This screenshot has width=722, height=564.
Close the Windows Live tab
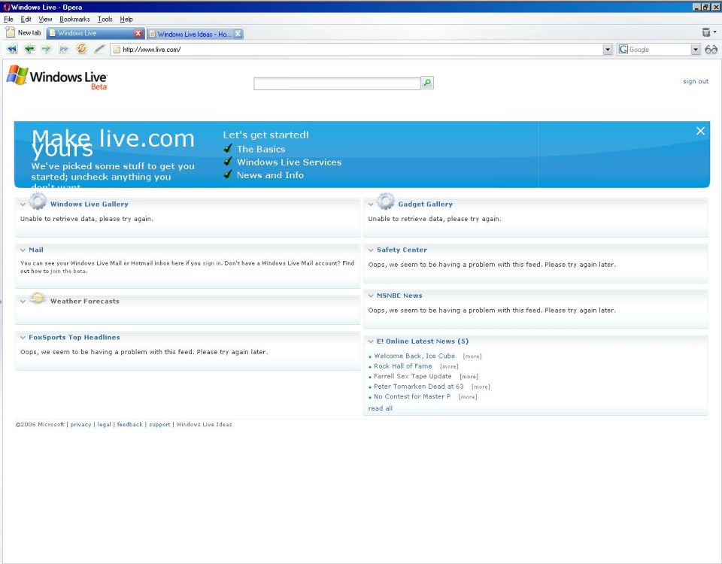point(138,33)
